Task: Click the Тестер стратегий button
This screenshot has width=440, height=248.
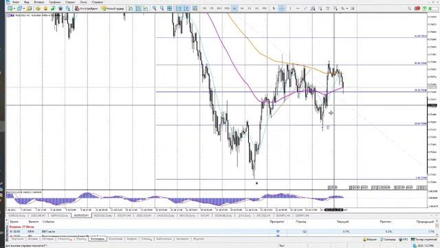Action: tap(423, 239)
